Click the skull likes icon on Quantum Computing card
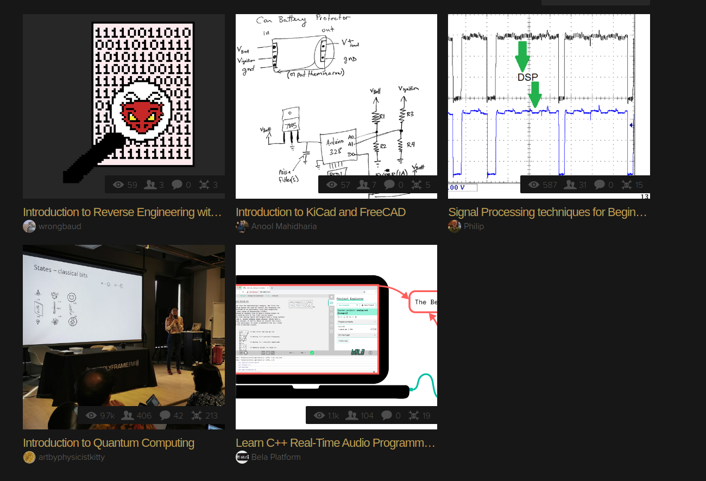 tap(197, 415)
